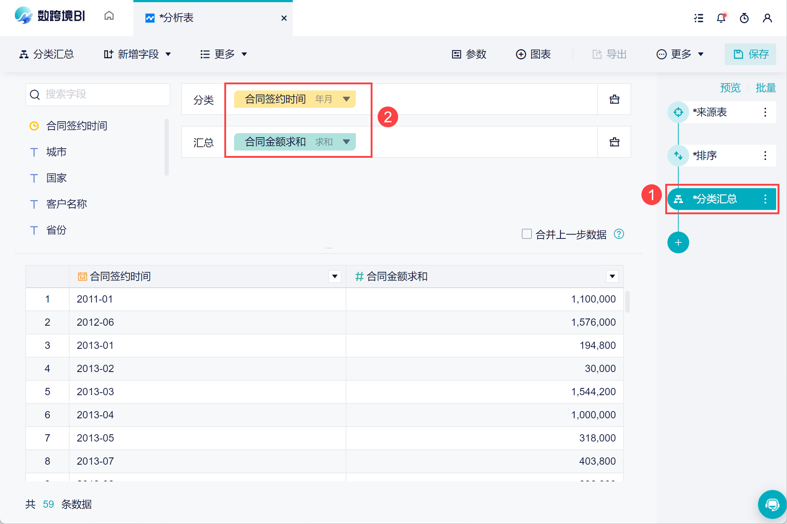Click the clear icon in 分类 row
This screenshot has width=787, height=524.
(x=615, y=99)
